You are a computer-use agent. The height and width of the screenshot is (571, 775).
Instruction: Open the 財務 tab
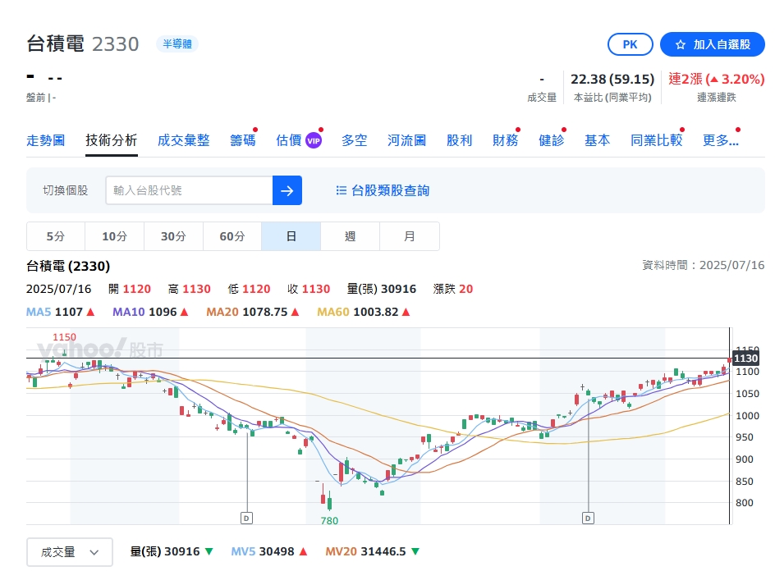tap(505, 140)
